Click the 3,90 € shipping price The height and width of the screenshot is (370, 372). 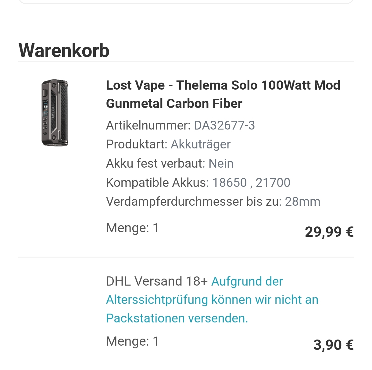pos(333,345)
